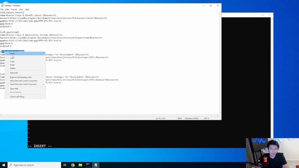Click the baseurl line ending in baseos/latest/$basearch/
299x168 pixels.
[x=54, y=18]
